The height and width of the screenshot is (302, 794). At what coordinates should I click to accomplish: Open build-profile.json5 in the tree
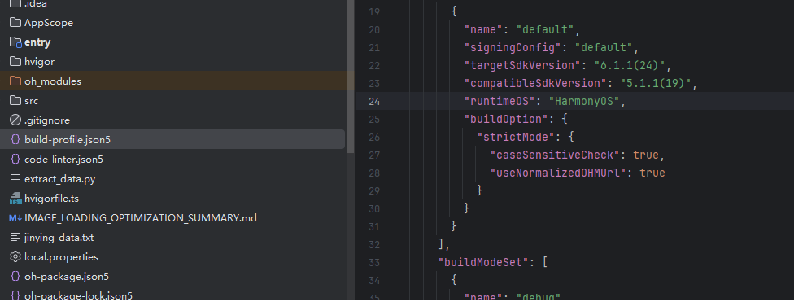point(172,140)
